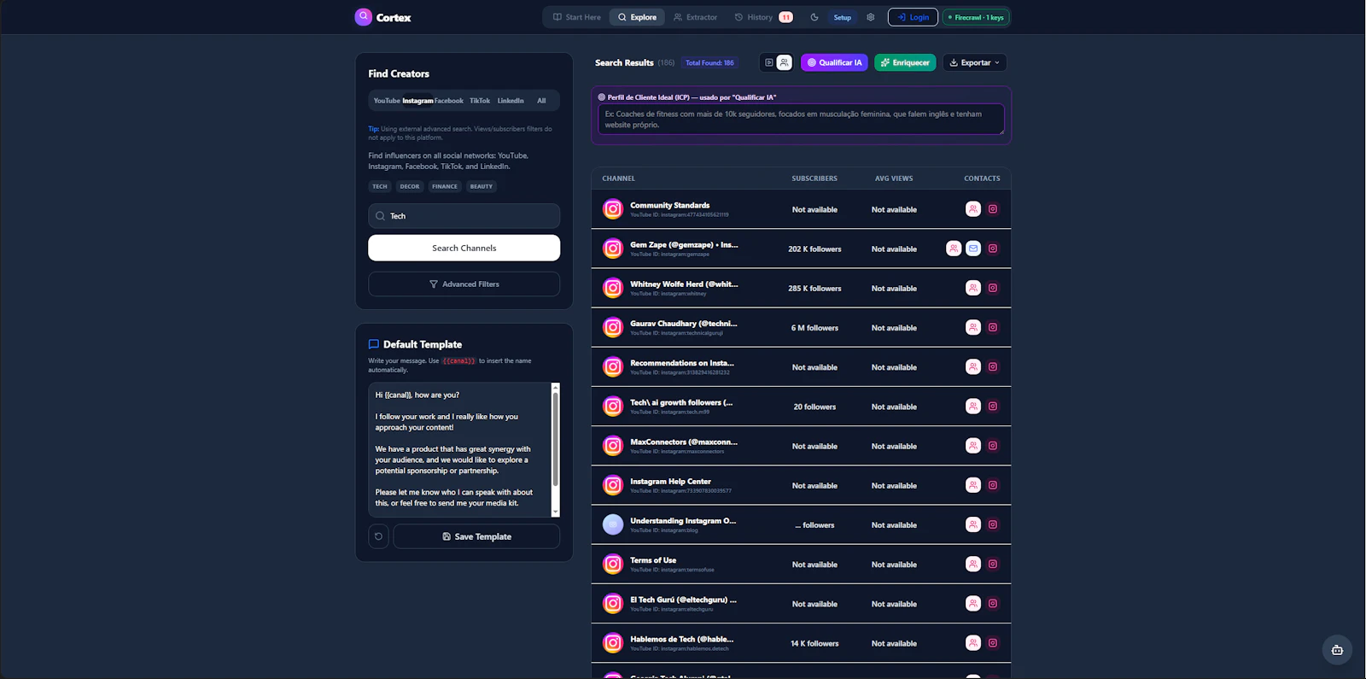This screenshot has height=679, width=1366.
Task: Click the Save Template button
Action: [x=476, y=536]
